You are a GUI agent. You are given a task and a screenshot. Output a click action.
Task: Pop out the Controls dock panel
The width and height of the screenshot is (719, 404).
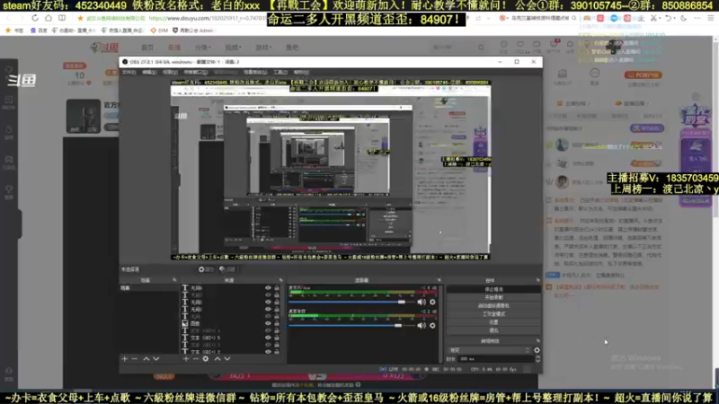pos(537,280)
